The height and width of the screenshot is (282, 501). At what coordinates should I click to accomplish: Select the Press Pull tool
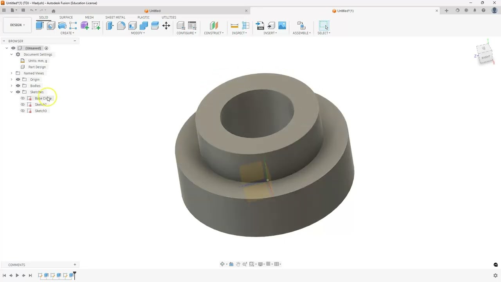pos(110,26)
